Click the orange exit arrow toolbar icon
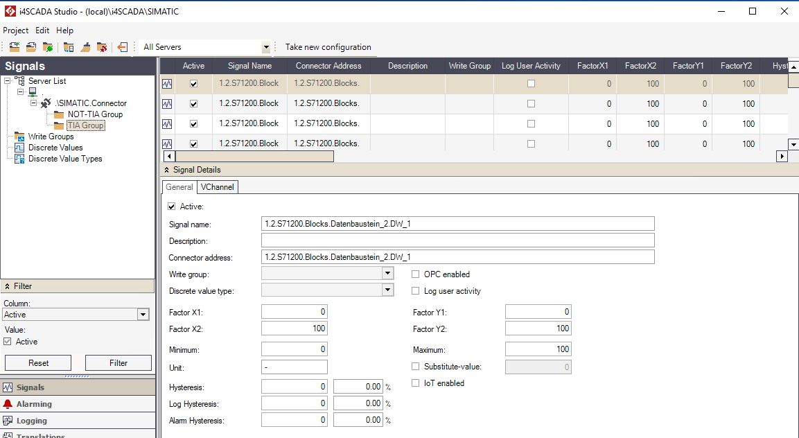The width and height of the screenshot is (799, 438). 122,47
